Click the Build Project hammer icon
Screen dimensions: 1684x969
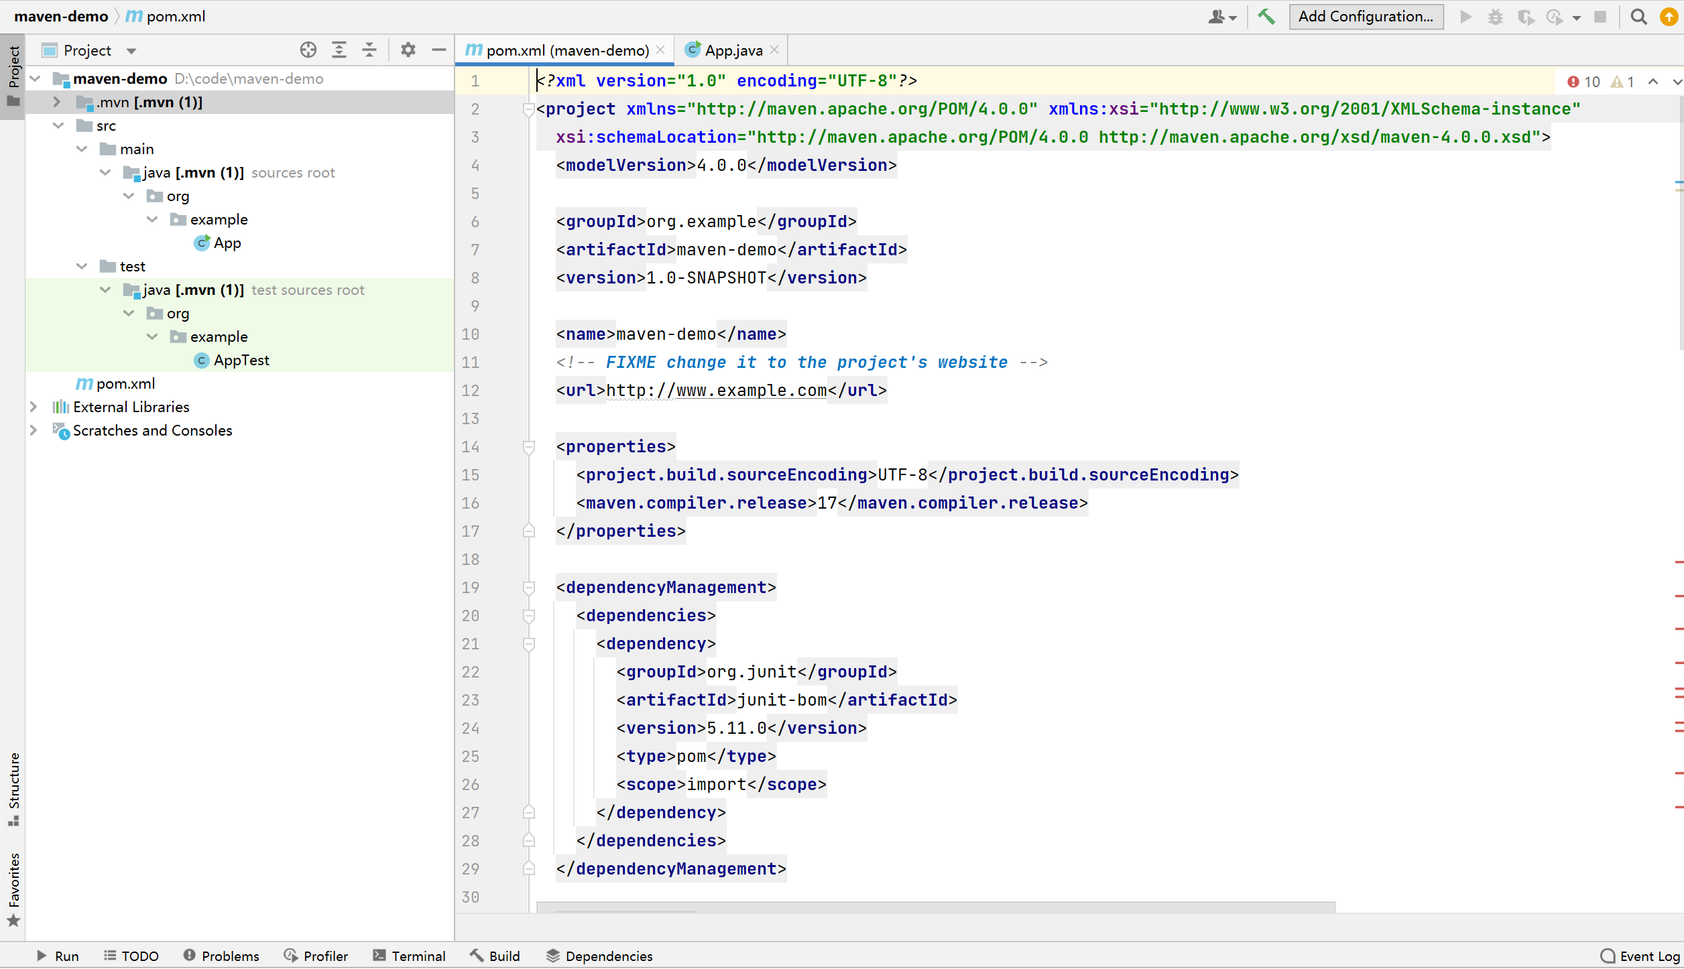coord(1266,16)
